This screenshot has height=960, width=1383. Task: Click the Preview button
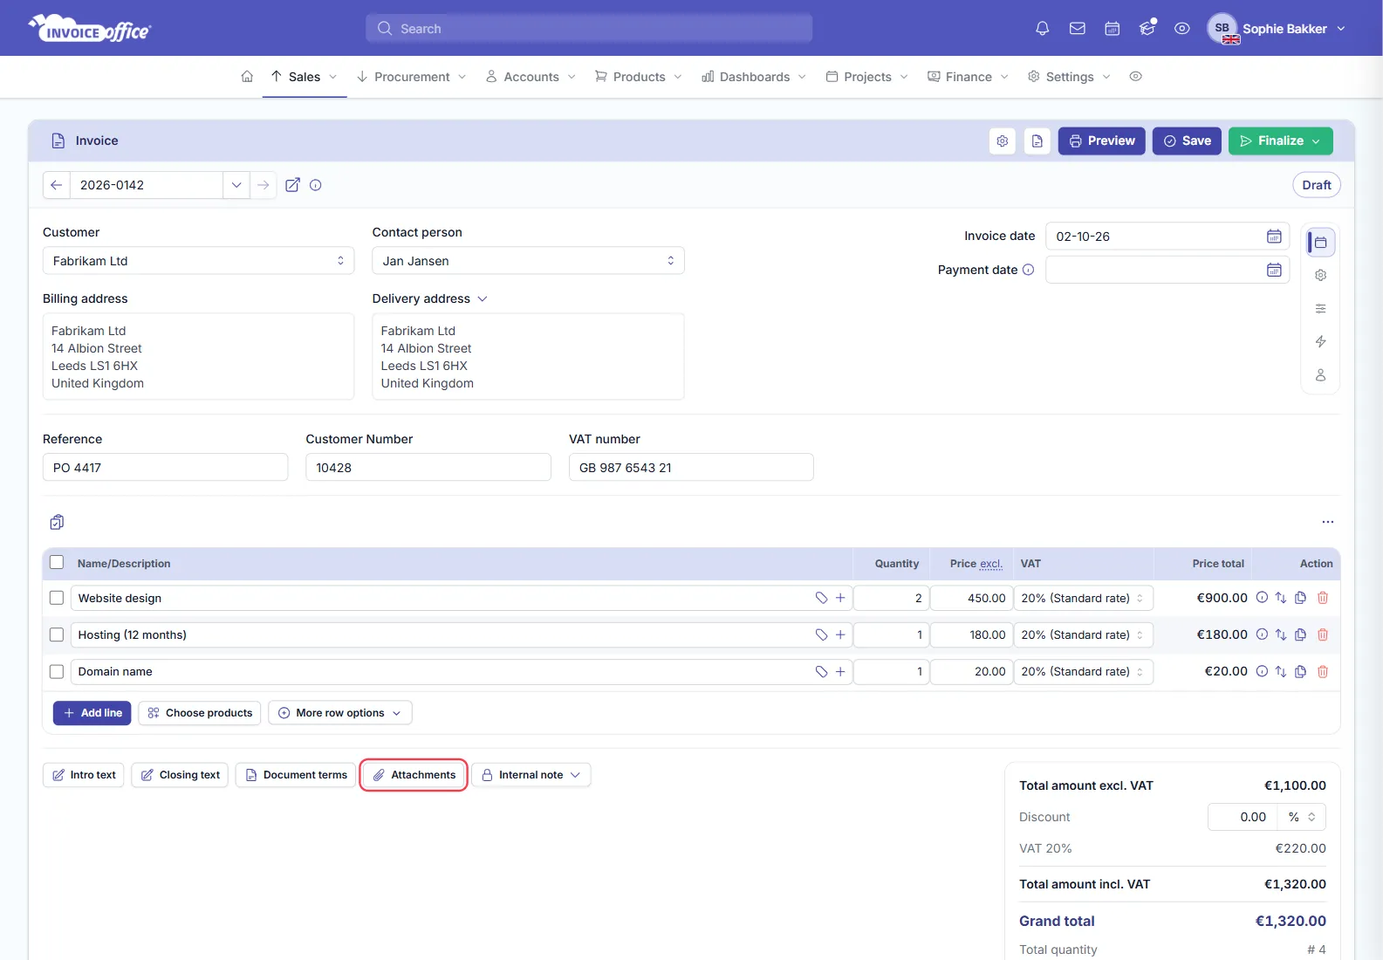1101,141
